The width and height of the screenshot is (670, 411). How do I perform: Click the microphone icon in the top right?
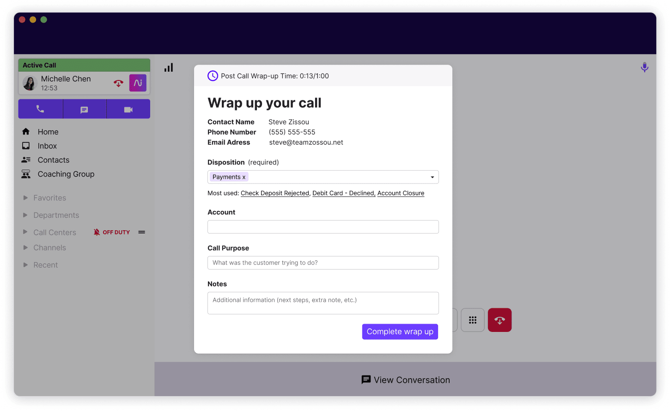point(644,67)
